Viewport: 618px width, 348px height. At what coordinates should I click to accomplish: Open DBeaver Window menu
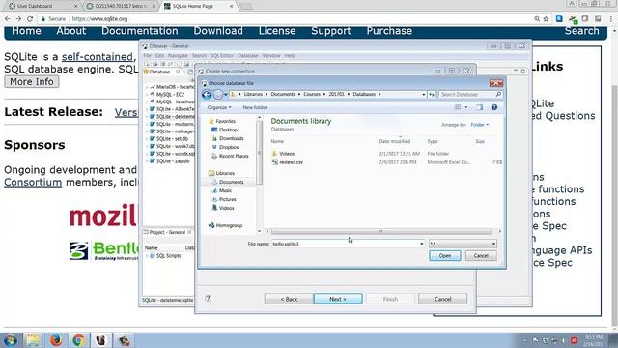(x=271, y=56)
